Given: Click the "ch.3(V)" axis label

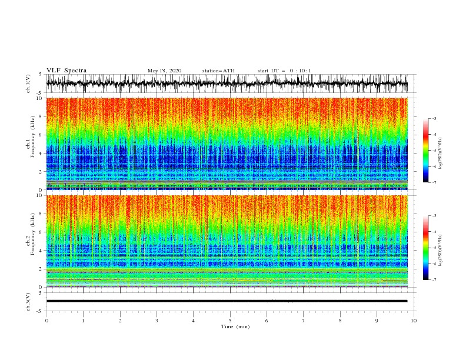Looking at the screenshot, I should 28,302.
